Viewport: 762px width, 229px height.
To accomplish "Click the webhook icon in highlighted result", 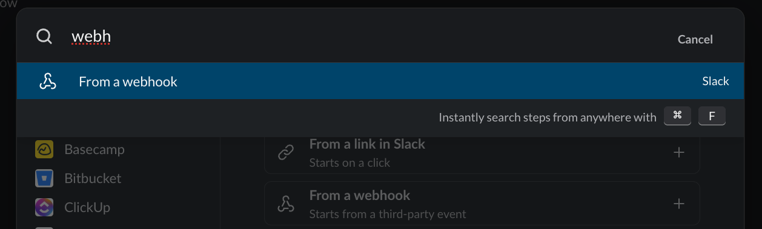I will click(x=48, y=81).
